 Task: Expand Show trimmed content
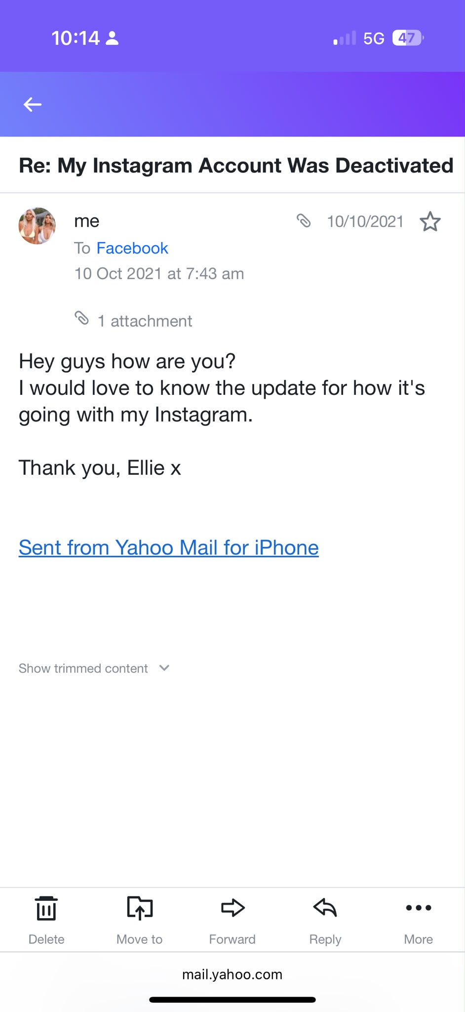coord(83,668)
